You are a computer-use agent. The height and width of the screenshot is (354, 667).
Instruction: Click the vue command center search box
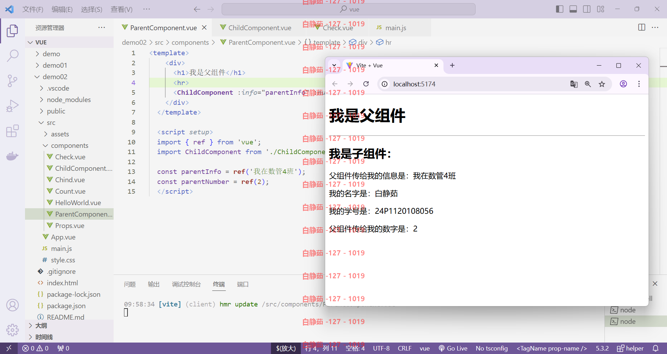(x=348, y=9)
